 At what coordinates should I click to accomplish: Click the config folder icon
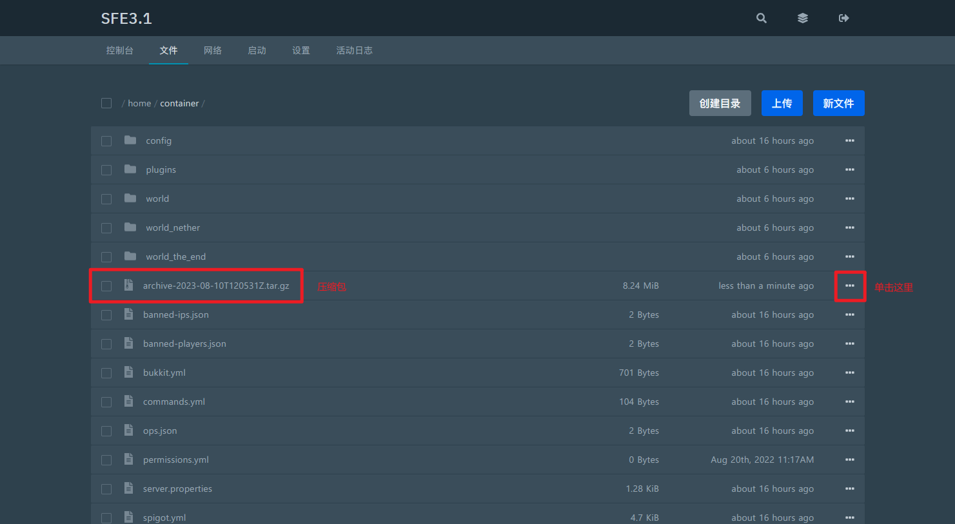(x=130, y=141)
